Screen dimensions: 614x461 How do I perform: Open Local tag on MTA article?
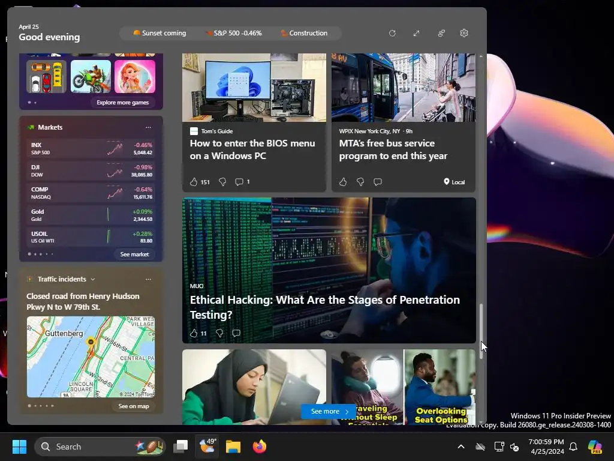(455, 182)
